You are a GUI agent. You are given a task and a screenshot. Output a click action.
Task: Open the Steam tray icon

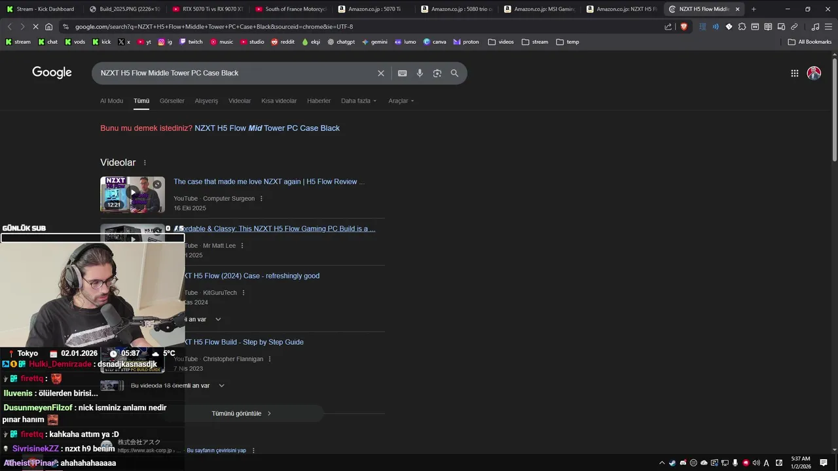pos(672,463)
